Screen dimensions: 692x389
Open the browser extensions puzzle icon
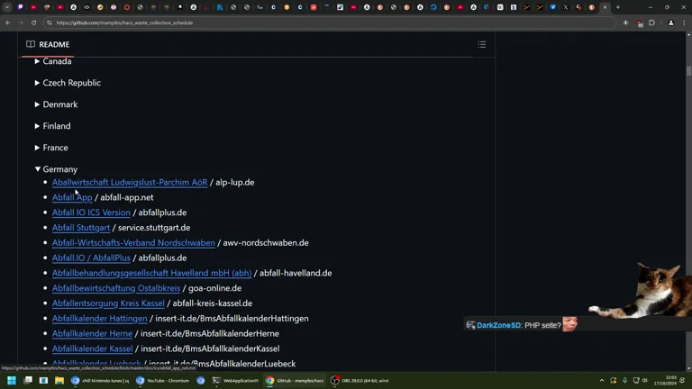coord(651,23)
